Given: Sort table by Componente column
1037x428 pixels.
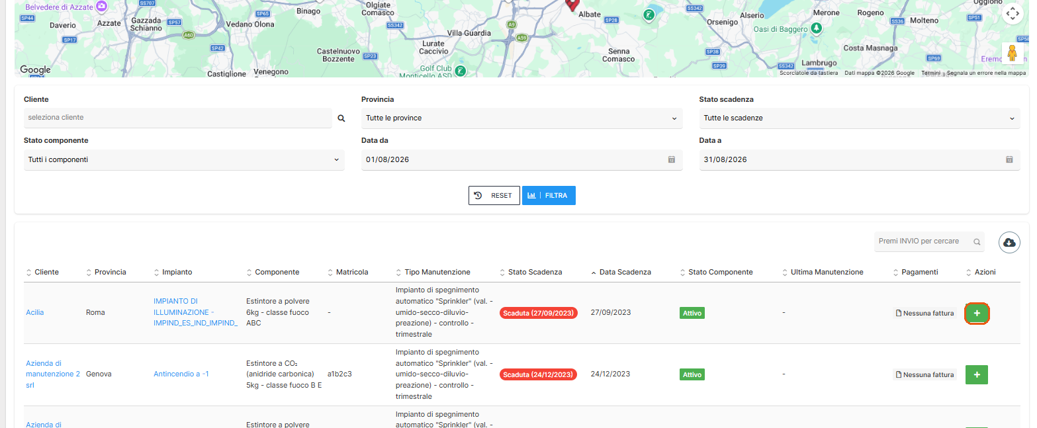Looking at the screenshot, I should [x=273, y=272].
